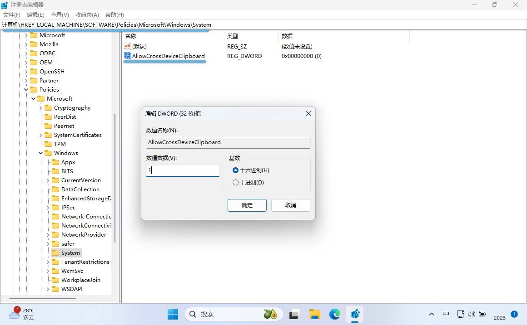The image size is (527, 325).
Task: Click the System folder icon in the tree
Action: [x=55, y=253]
